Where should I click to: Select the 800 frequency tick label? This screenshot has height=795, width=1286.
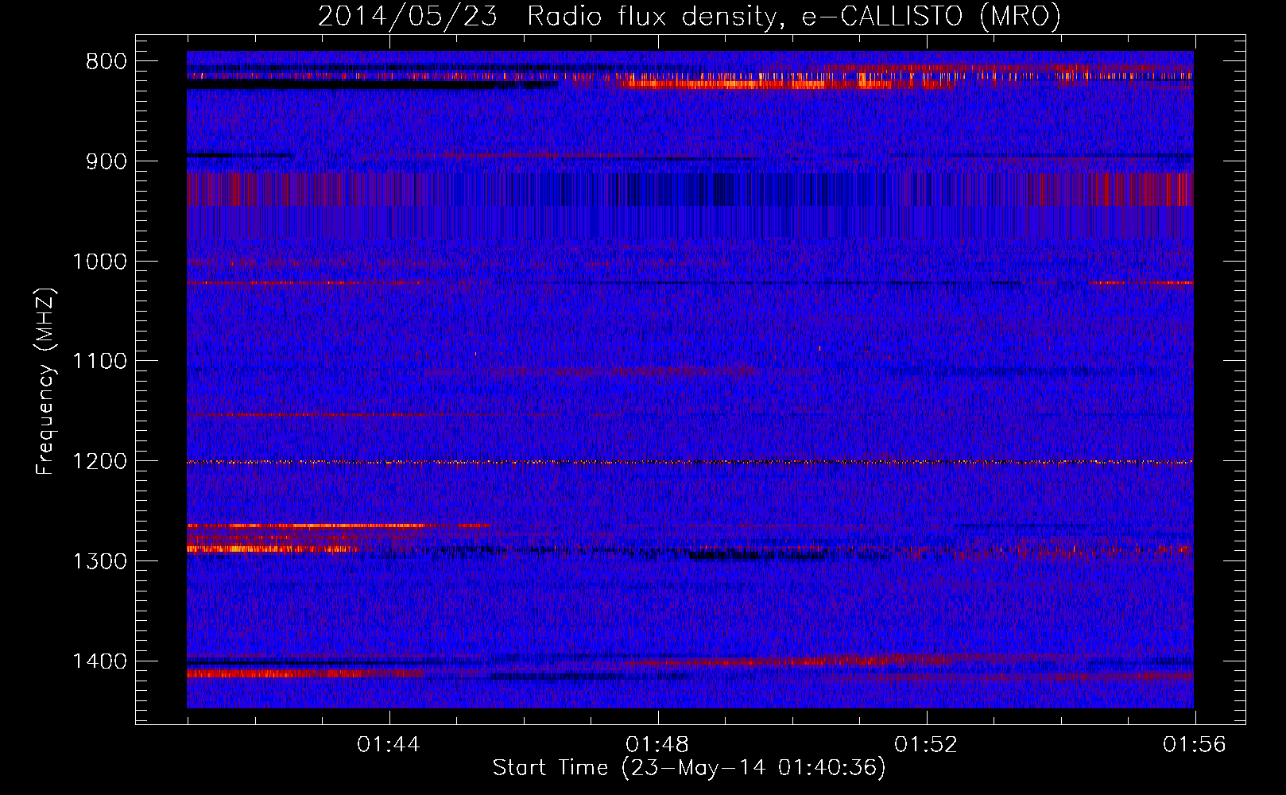(106, 62)
